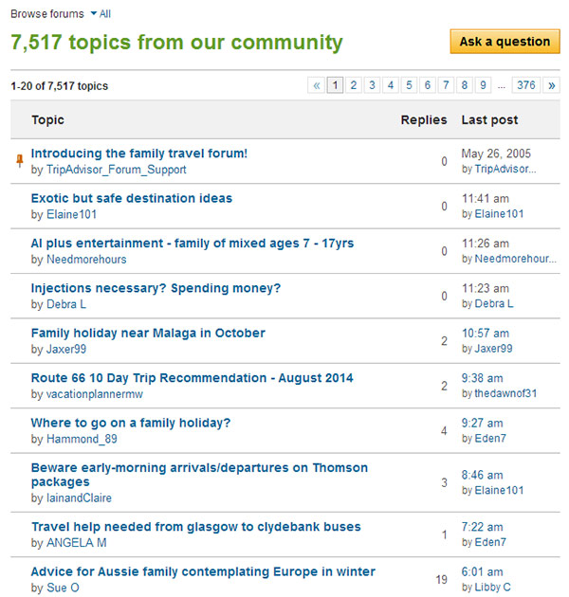Screen dimensions: 569x597
Task: Open 'Travel help needed from glasgow' topic
Action: [x=196, y=527]
